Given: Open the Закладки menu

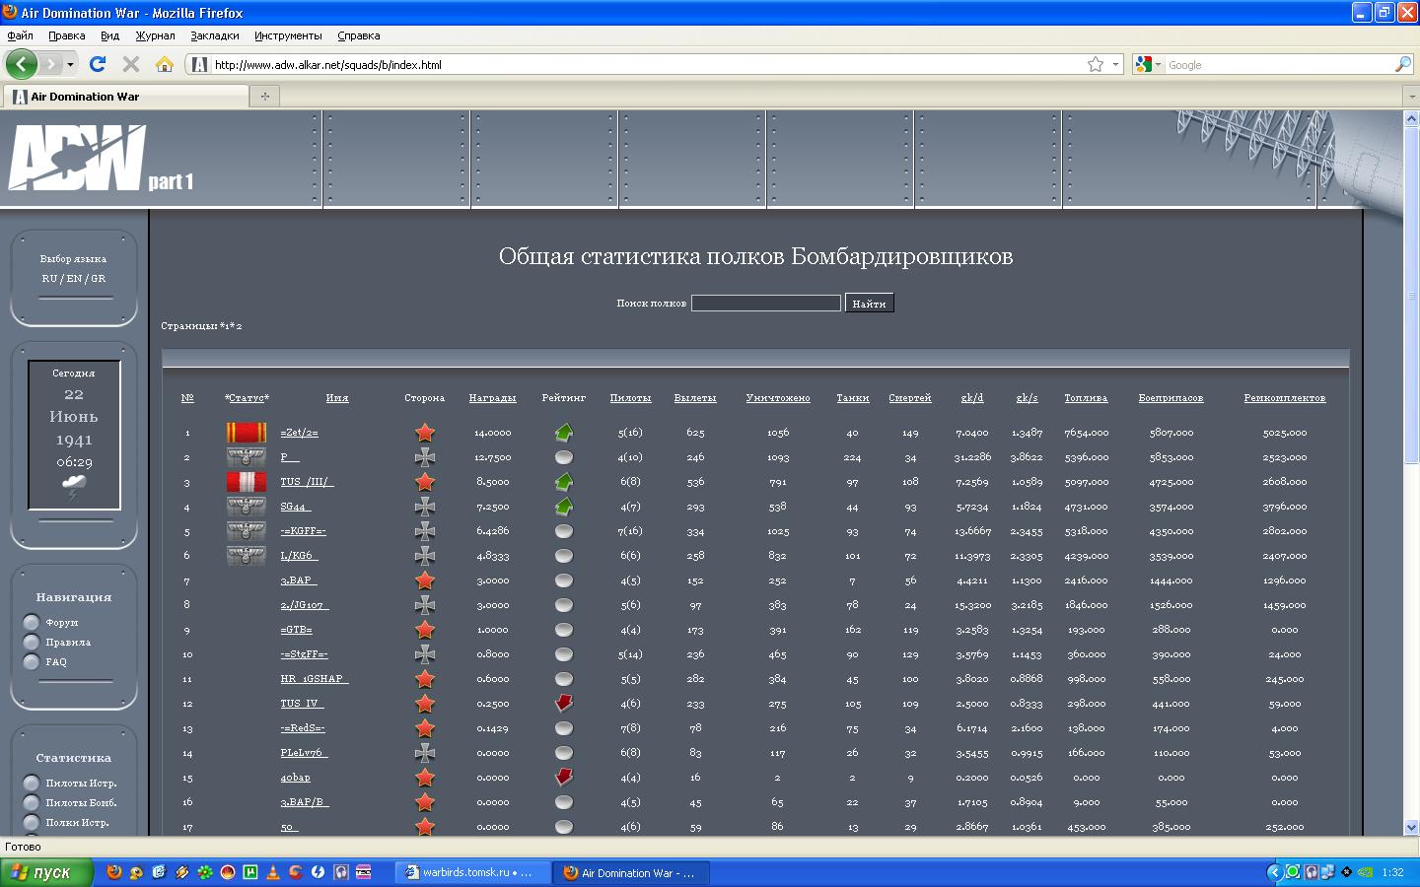Looking at the screenshot, I should 214,35.
